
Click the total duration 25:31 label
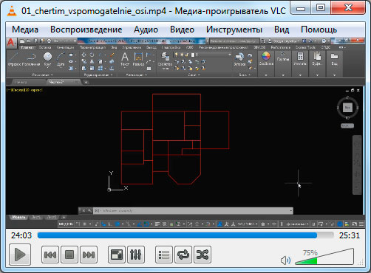tap(349, 235)
